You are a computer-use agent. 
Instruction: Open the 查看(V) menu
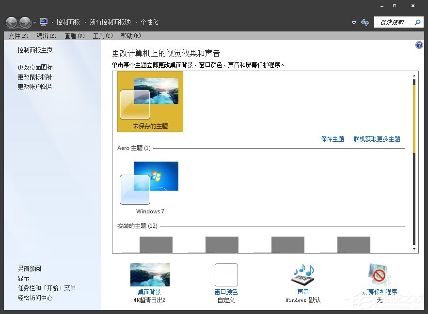pos(74,35)
